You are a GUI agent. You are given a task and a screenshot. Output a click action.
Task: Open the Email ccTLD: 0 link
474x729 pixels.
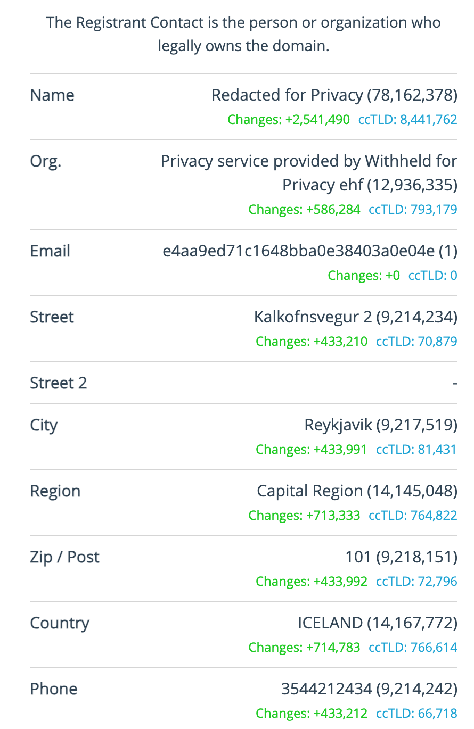point(432,276)
